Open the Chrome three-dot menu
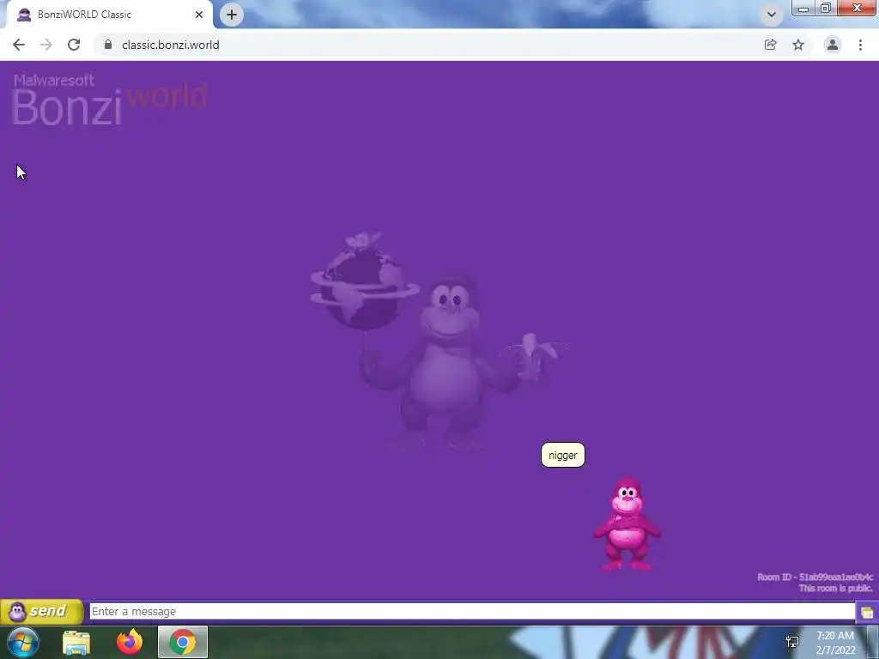879x659 pixels. (x=860, y=45)
